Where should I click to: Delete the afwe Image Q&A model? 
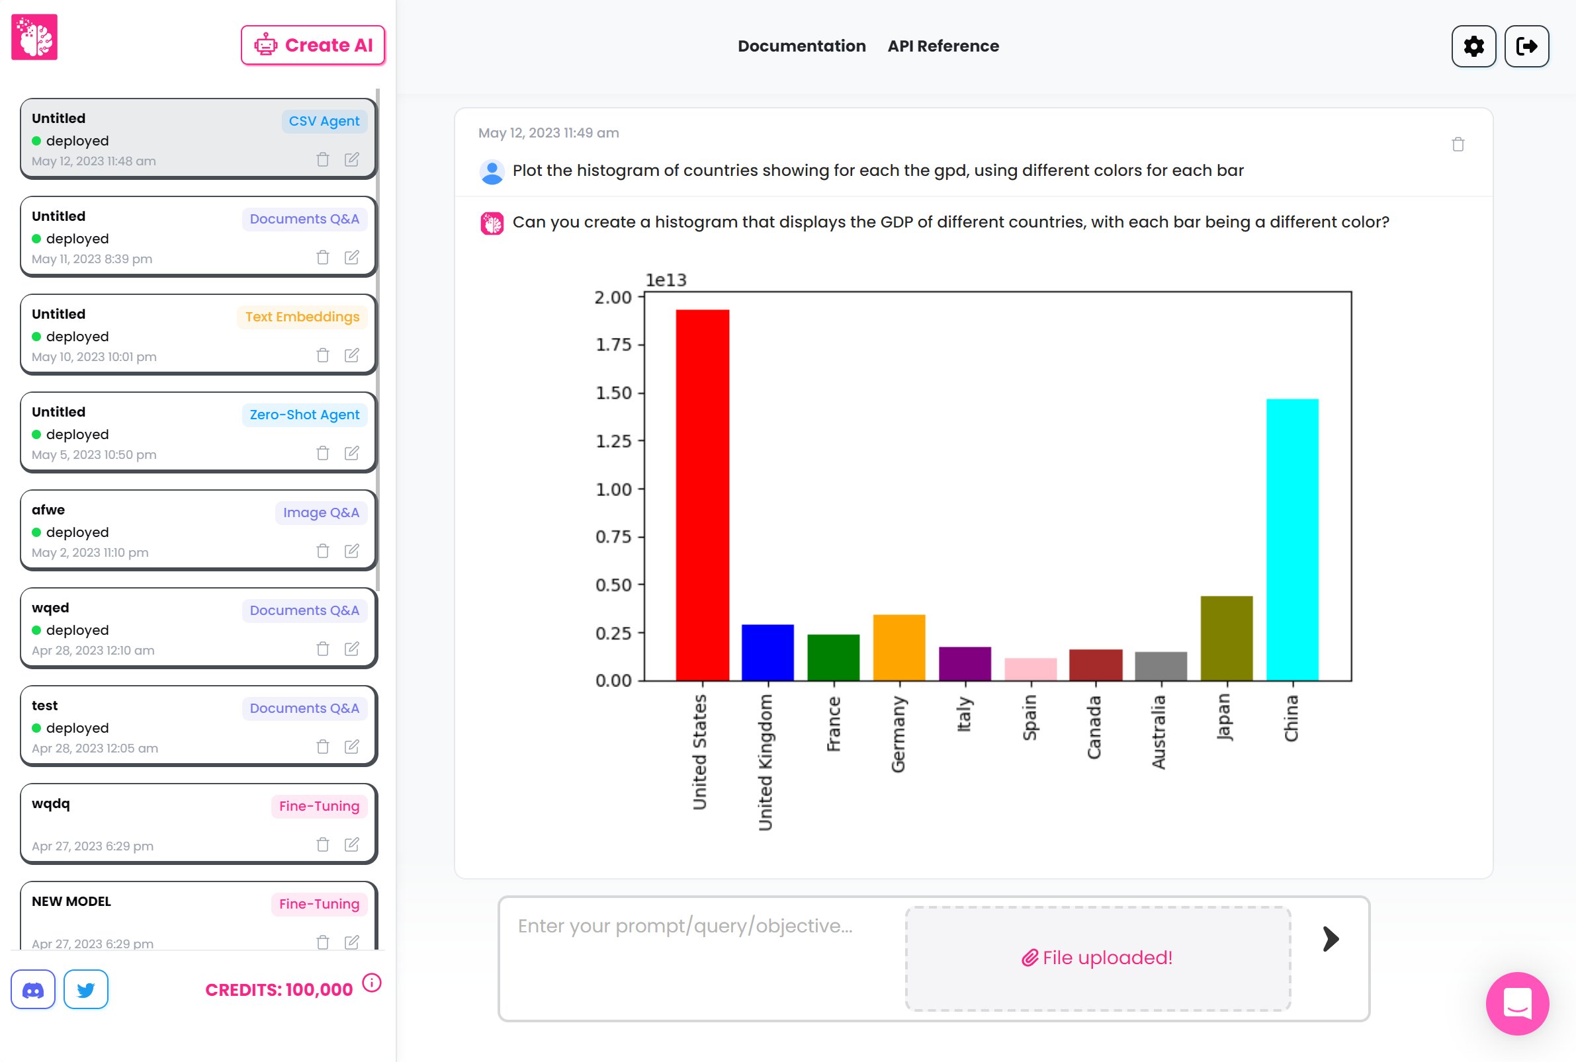coord(322,551)
